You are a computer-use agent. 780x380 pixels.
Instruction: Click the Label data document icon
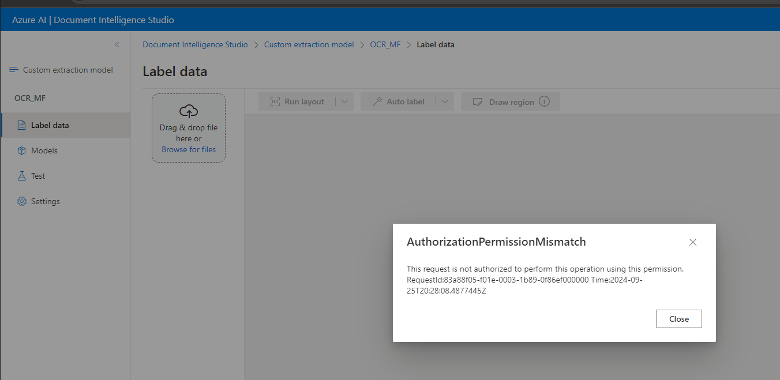click(22, 125)
